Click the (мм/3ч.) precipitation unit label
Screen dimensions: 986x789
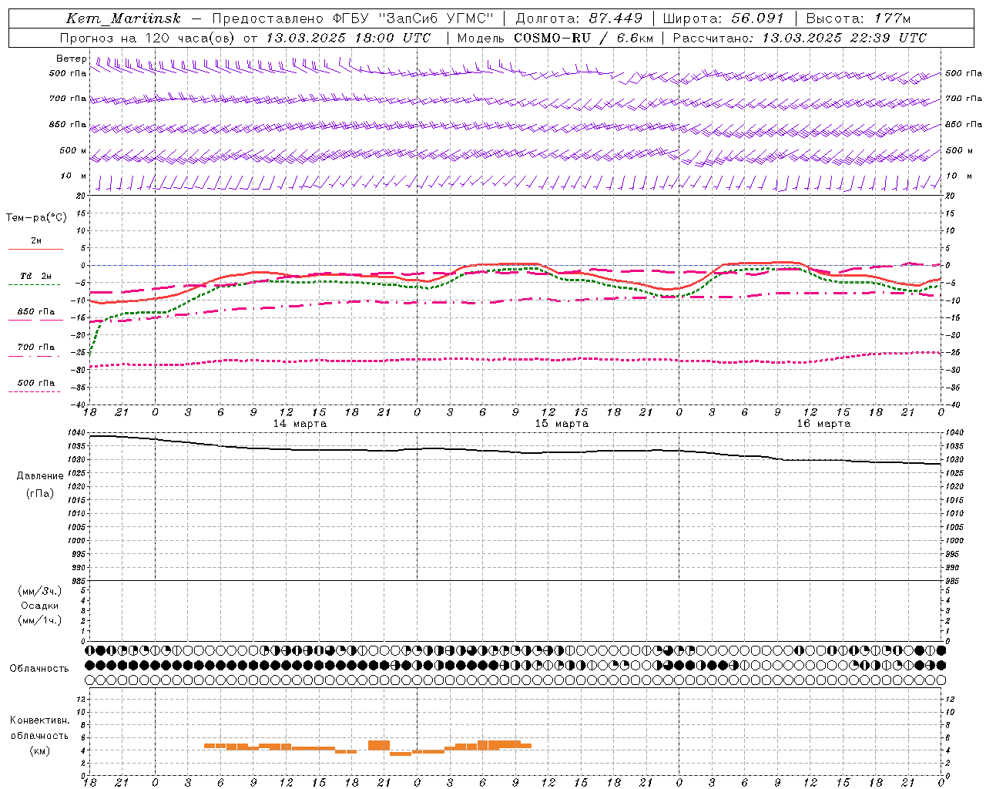coord(40,591)
